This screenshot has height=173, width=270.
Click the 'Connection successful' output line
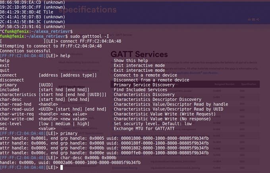(25, 51)
